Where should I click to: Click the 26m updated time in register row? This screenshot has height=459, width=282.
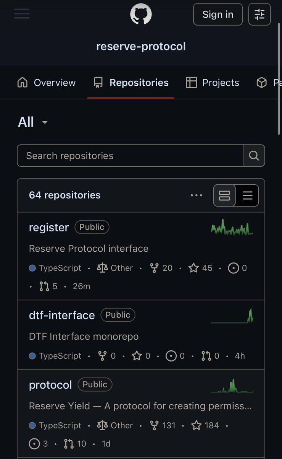81,286
